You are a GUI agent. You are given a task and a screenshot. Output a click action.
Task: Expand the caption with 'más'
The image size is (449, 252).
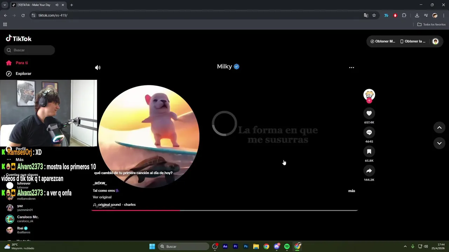[351, 191]
